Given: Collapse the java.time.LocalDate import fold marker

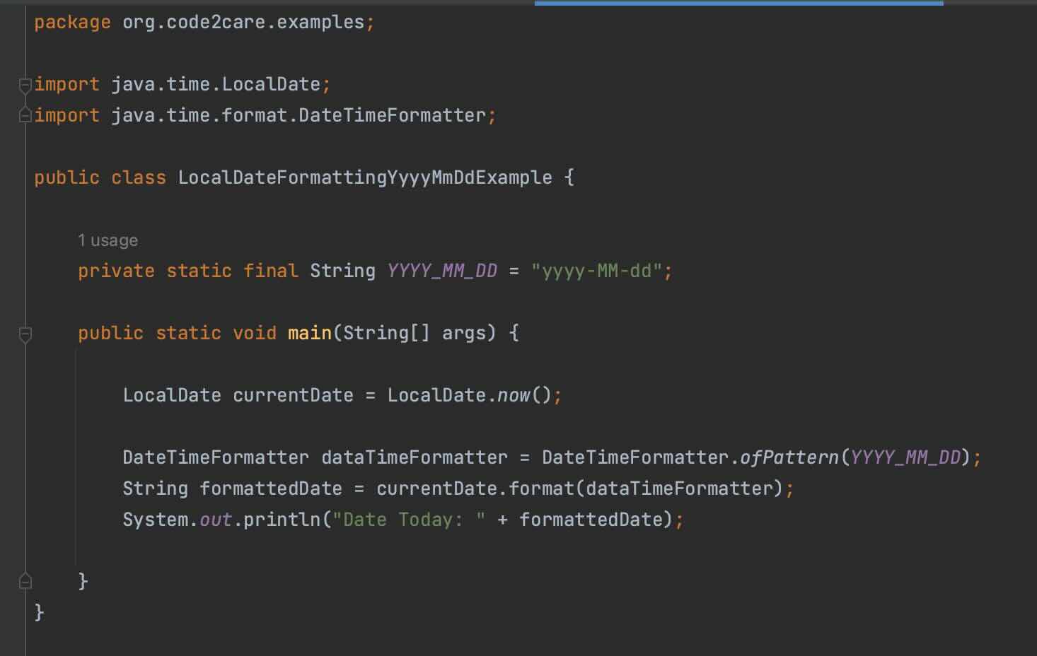Looking at the screenshot, I should [25, 84].
